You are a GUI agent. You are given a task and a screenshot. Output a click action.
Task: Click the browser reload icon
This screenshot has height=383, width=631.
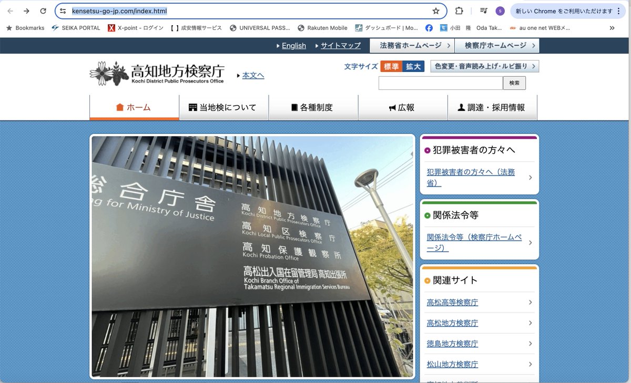(43, 11)
